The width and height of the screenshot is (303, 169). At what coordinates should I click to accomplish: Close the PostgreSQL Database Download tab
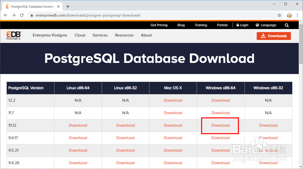[x=58, y=7]
